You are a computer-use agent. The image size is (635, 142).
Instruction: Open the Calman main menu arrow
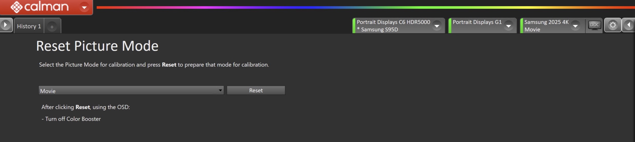pyautogui.click(x=84, y=7)
